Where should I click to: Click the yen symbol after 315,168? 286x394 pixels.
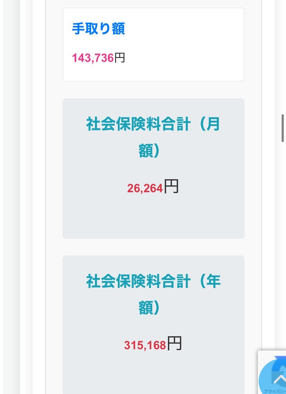click(174, 344)
